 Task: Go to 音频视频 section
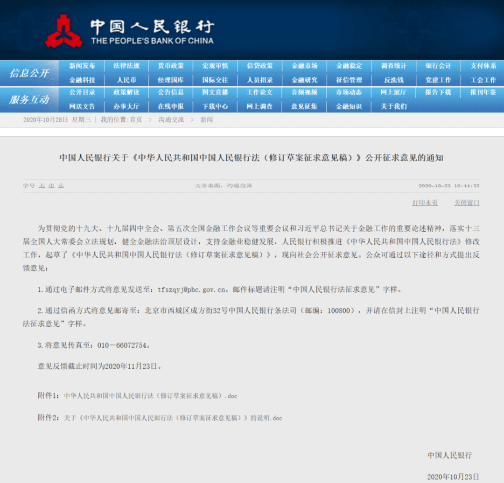pos(304,92)
